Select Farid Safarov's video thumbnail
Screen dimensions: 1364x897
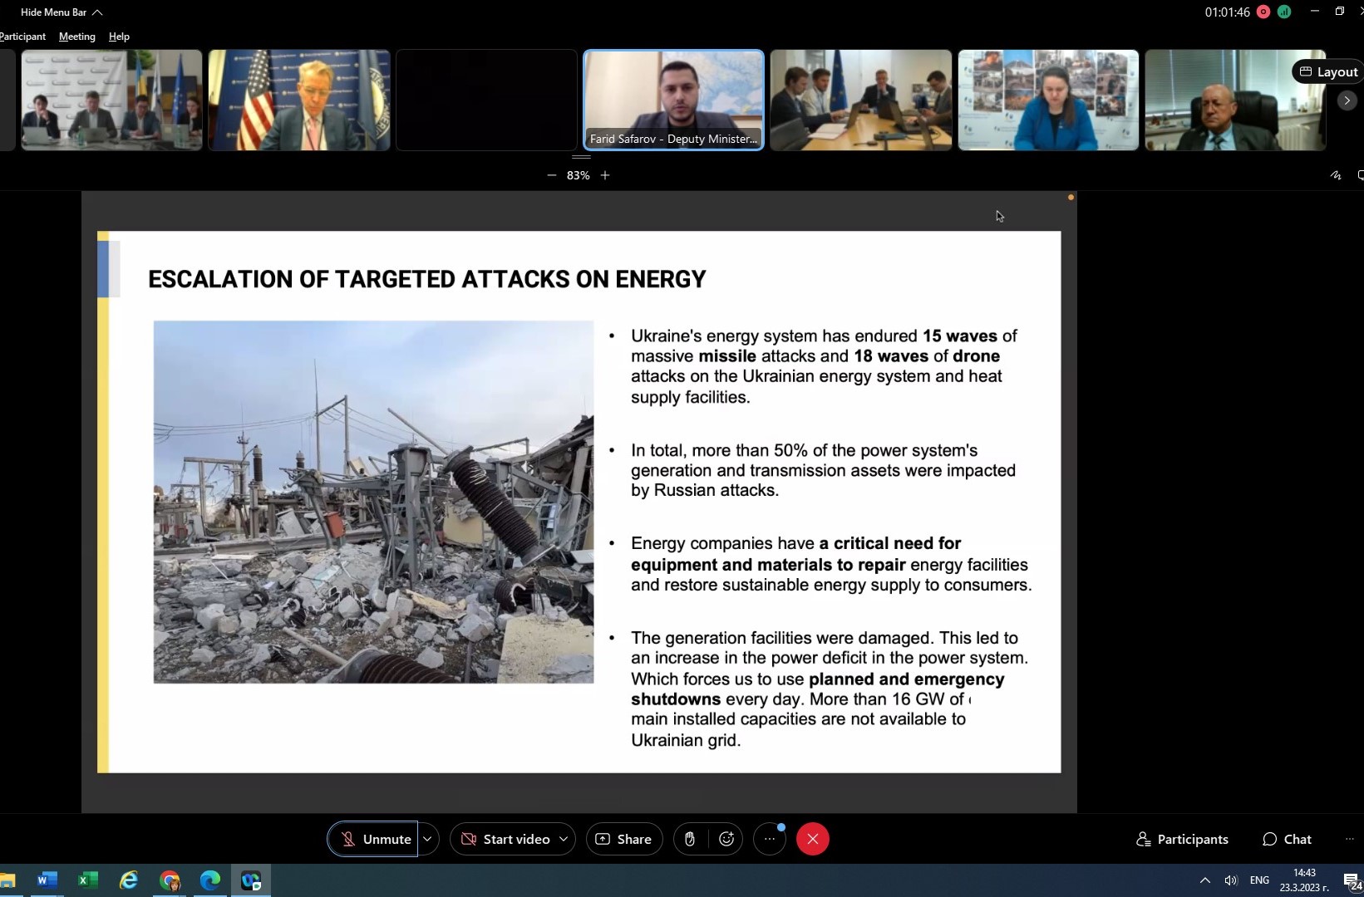tap(673, 100)
